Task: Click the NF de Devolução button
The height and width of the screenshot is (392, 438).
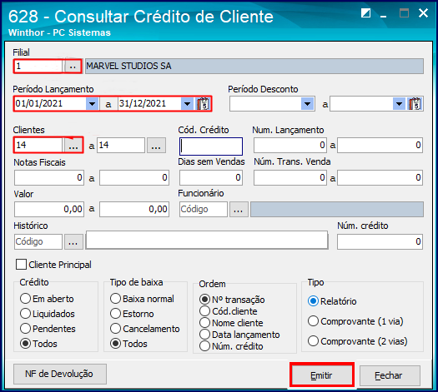Action: point(60,374)
